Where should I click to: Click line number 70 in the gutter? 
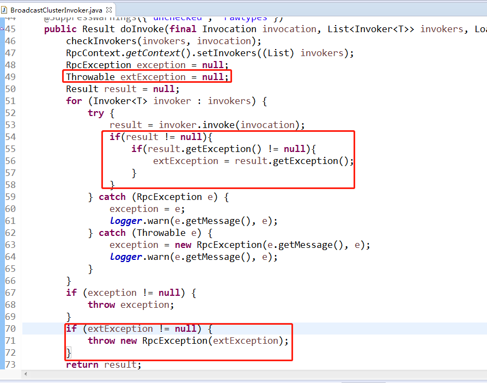pyautogui.click(x=10, y=329)
